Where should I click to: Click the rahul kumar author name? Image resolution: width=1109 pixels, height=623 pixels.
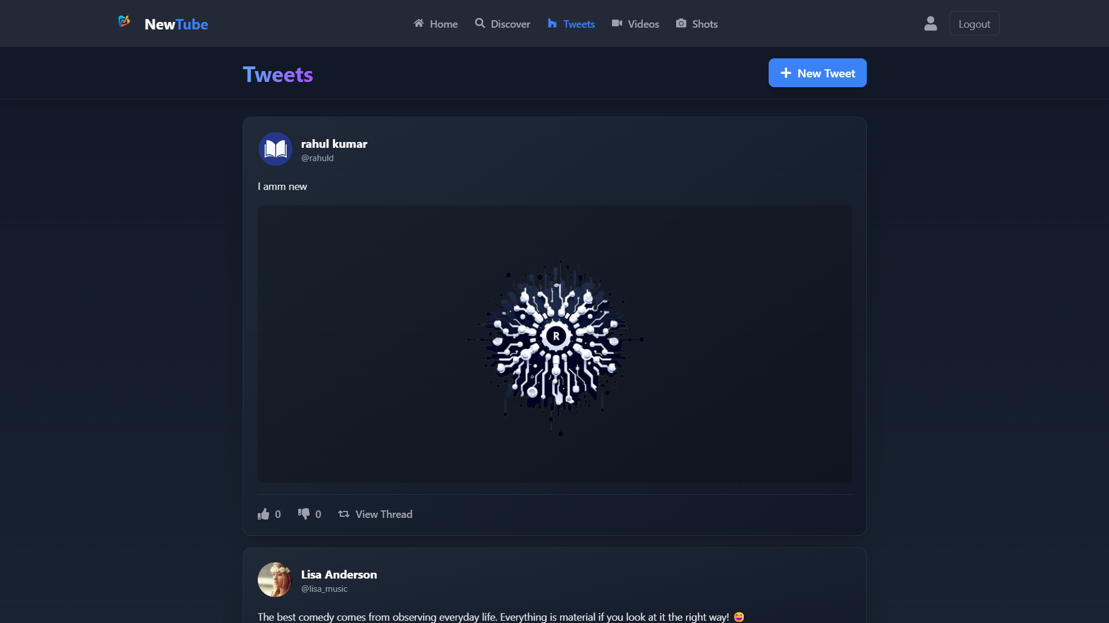point(334,144)
